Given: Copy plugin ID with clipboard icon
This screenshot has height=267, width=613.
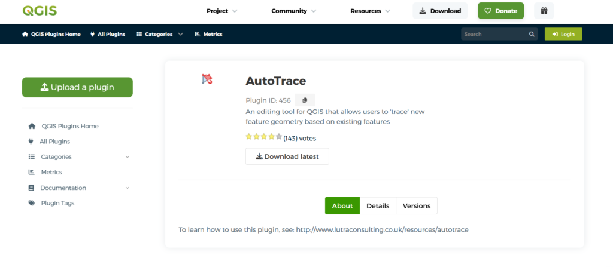Looking at the screenshot, I should pos(305,100).
